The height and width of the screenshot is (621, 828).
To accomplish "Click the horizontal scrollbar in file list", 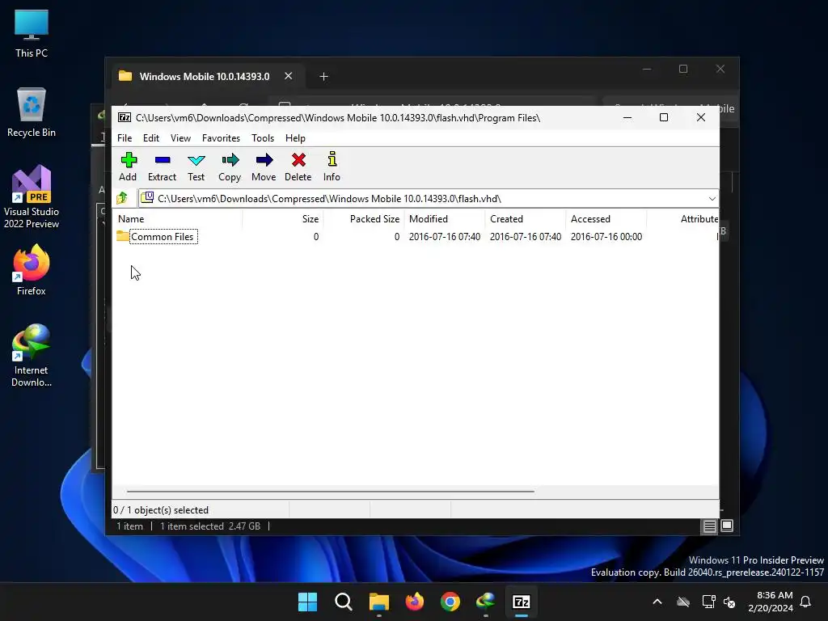I will [x=331, y=491].
